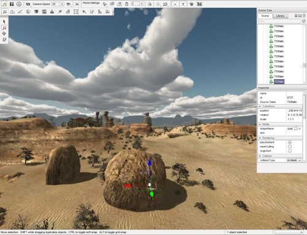Select the move tool in left palette
Image resolution: width=307 pixels, height=235 pixels.
[4, 28]
